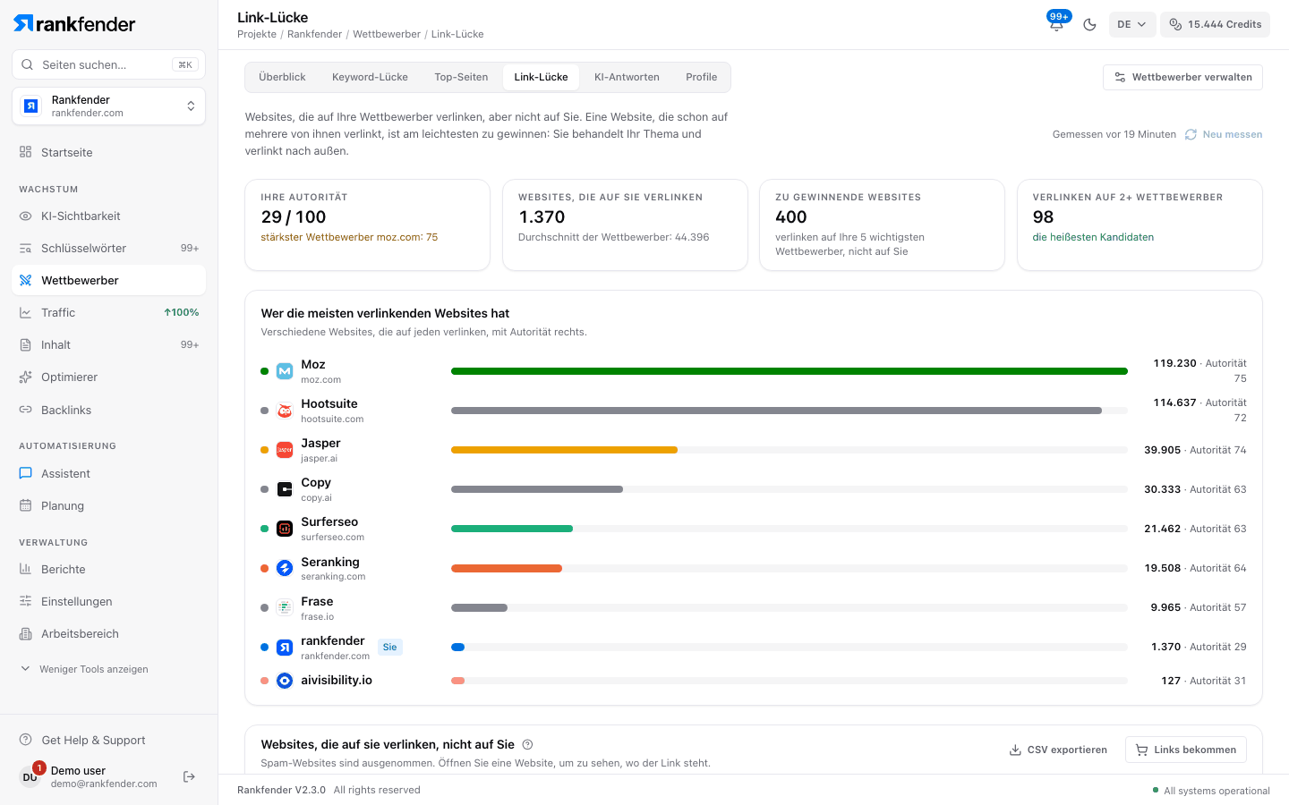Click the Assistent chat icon
Viewport: 1289px width, 805px height.
[25, 473]
